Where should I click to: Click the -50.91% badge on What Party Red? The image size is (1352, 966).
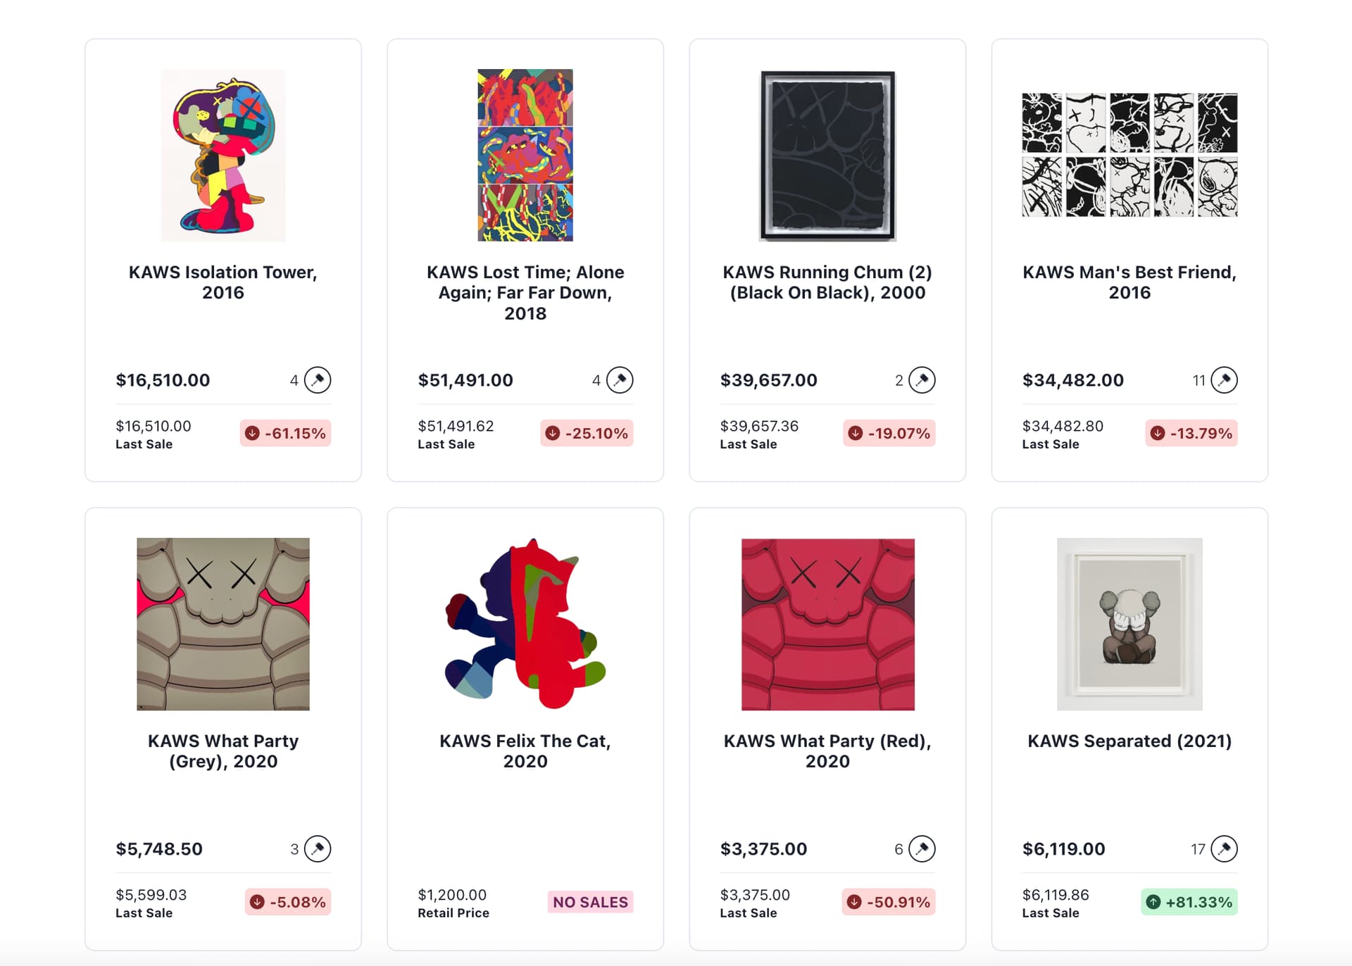point(889,902)
